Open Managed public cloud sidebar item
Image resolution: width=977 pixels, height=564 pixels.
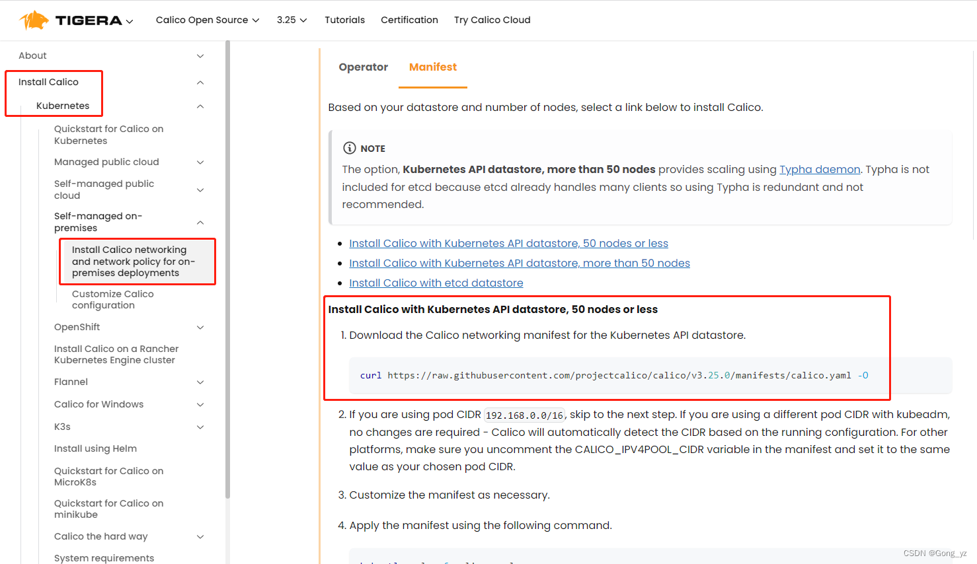106,162
